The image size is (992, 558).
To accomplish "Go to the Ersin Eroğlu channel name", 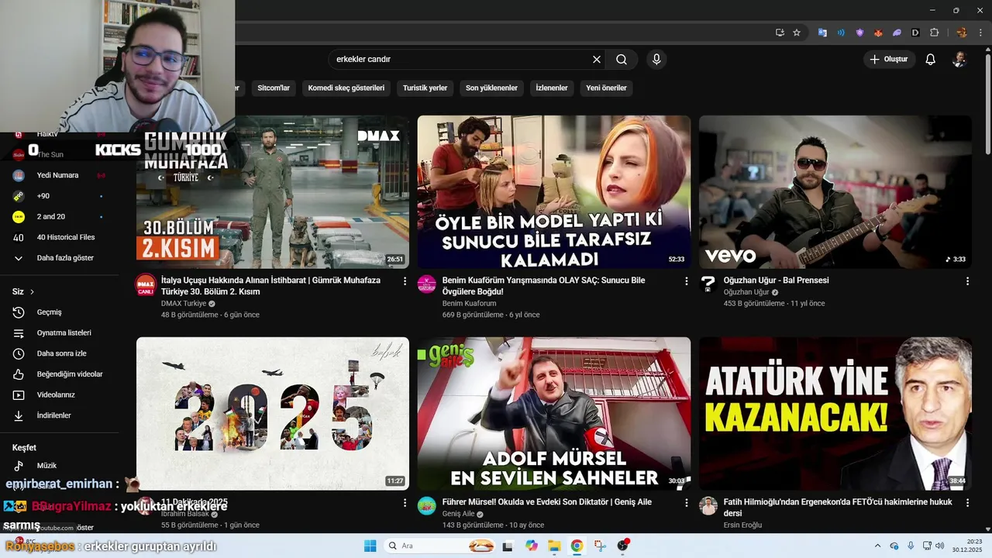I will pos(742,525).
